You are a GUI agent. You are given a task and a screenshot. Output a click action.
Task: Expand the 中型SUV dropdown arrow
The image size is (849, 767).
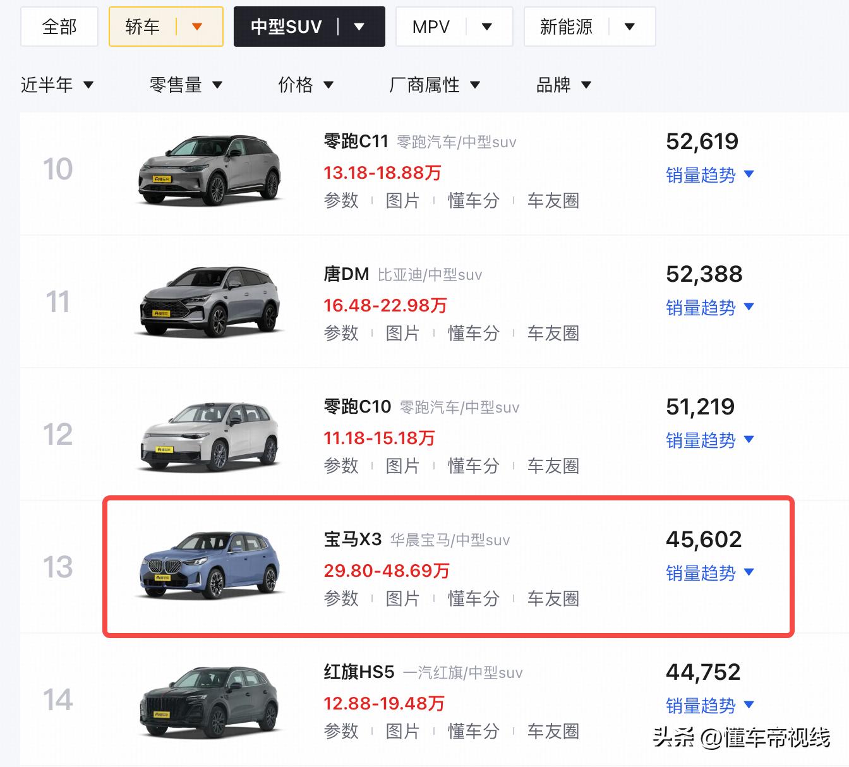(359, 27)
